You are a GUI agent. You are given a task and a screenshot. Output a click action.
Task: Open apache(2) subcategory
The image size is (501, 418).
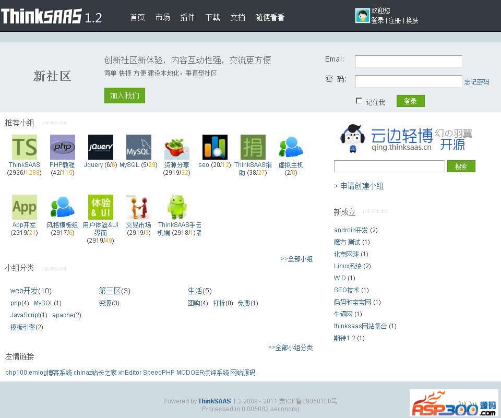[x=67, y=315]
